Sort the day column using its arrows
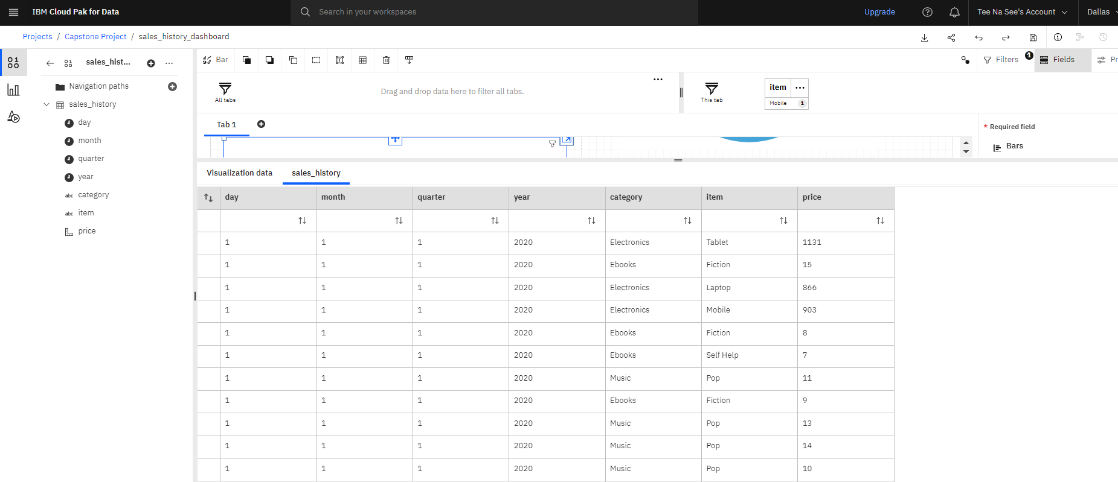 tap(302, 221)
